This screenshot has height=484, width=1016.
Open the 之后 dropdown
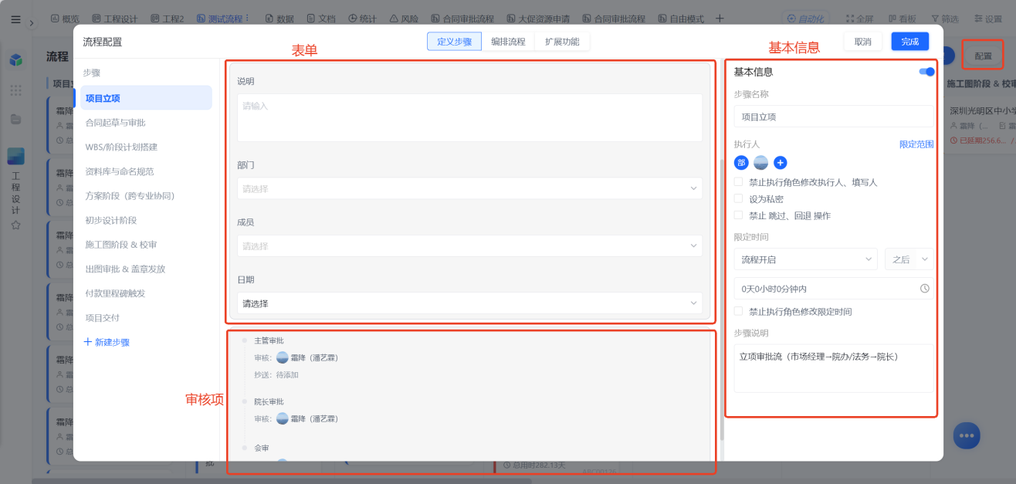909,259
